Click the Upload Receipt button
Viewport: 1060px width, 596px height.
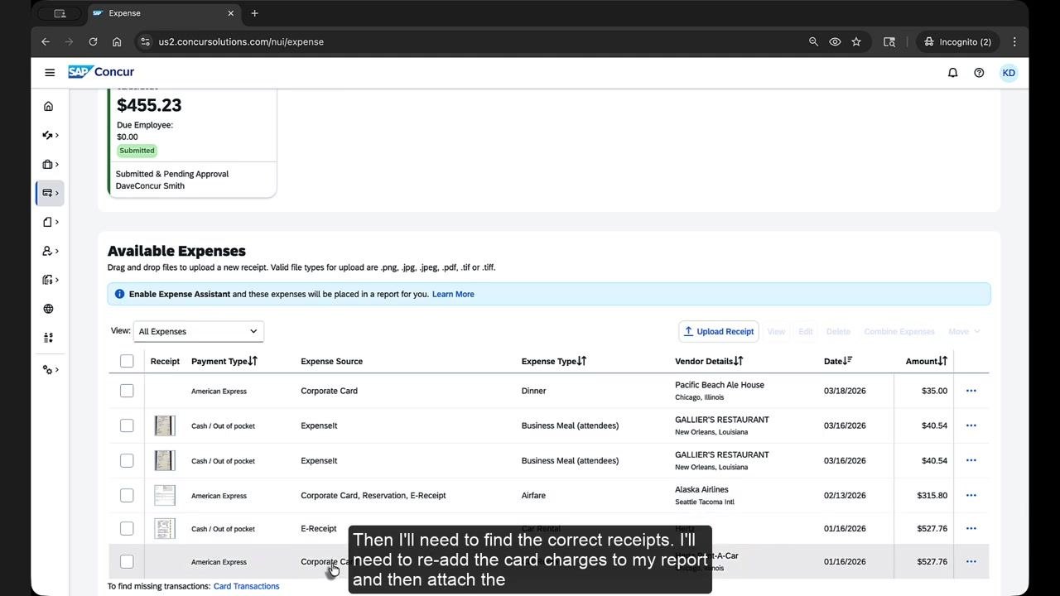(719, 331)
